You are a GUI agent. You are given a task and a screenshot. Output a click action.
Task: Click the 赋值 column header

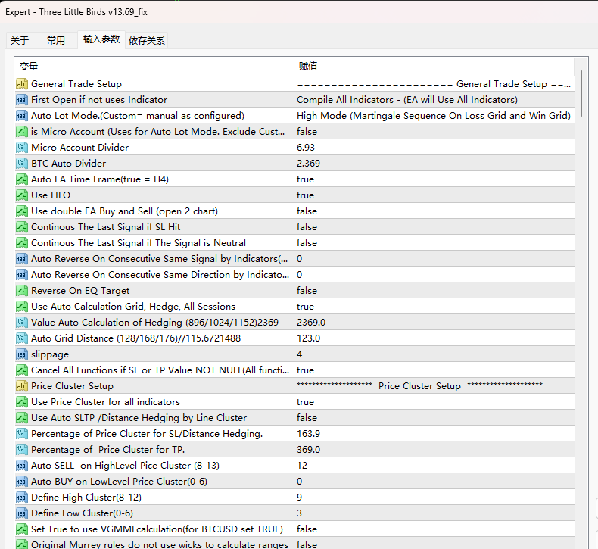(434, 67)
